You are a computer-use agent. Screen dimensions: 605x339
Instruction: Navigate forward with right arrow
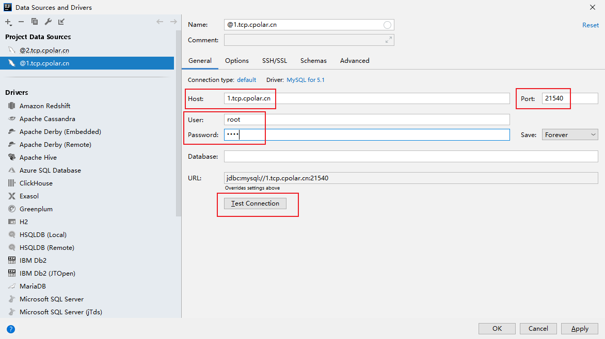[x=173, y=22]
